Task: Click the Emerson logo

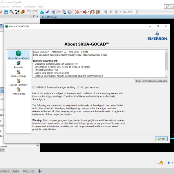Action: (157, 36)
